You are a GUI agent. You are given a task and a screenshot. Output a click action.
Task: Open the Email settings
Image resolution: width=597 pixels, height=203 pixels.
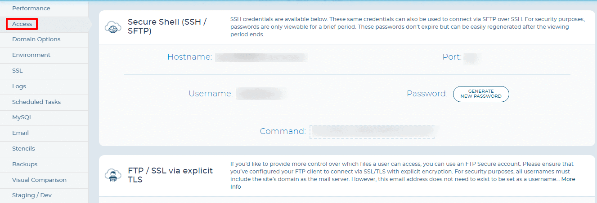[x=20, y=133]
